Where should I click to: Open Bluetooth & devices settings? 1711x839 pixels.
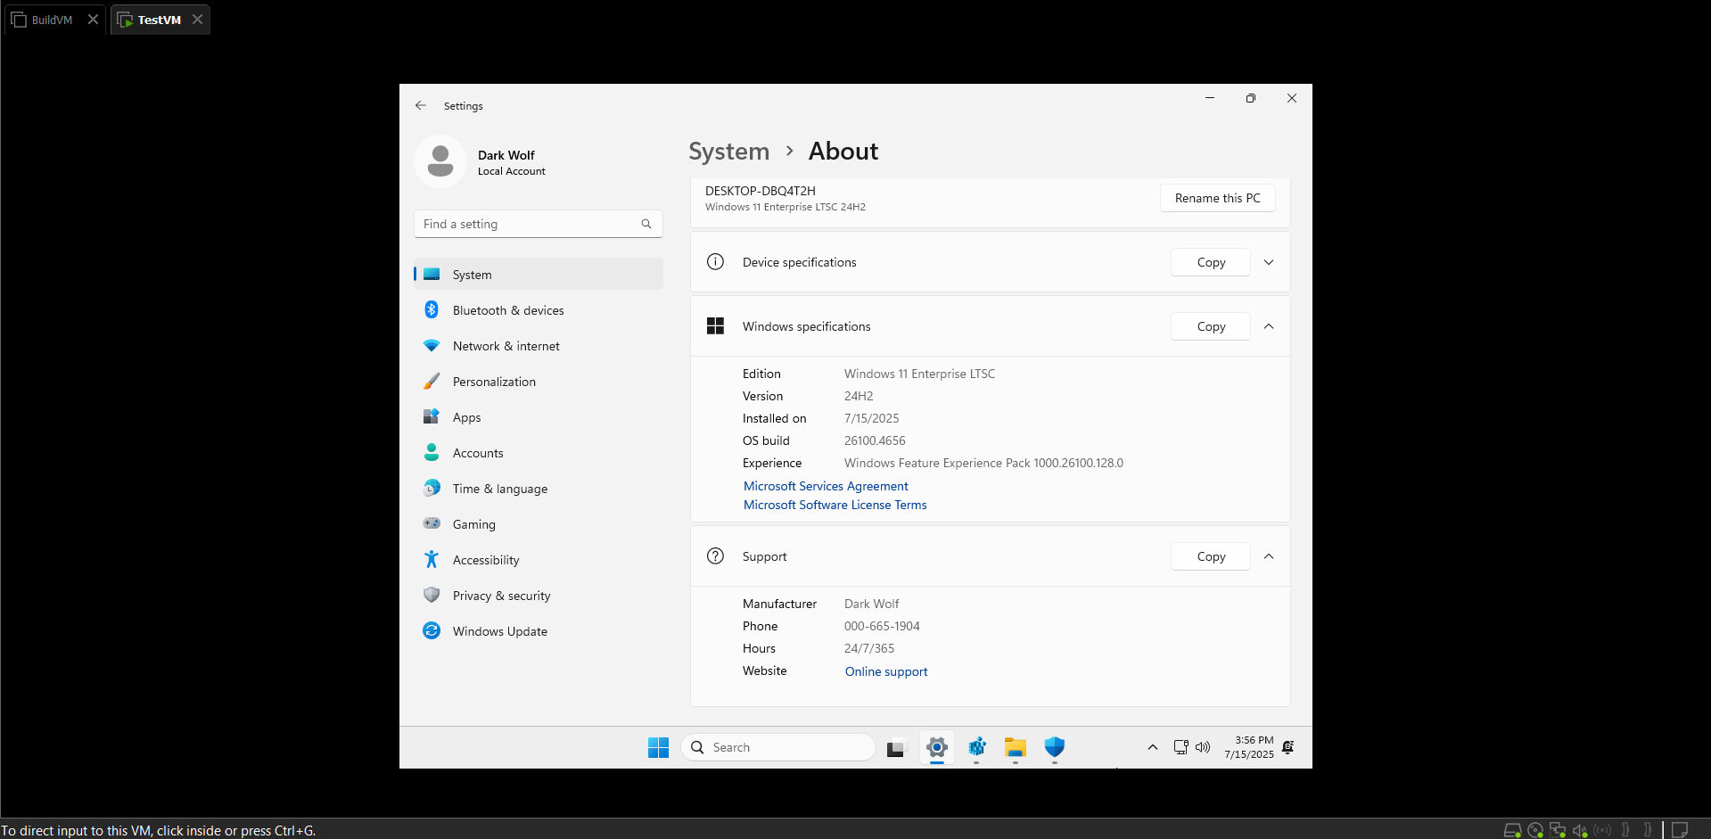pos(539,310)
